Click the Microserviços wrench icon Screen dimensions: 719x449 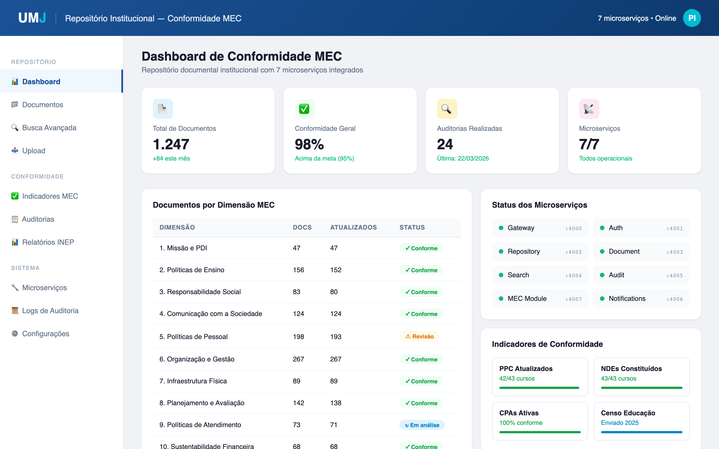[x=15, y=287]
